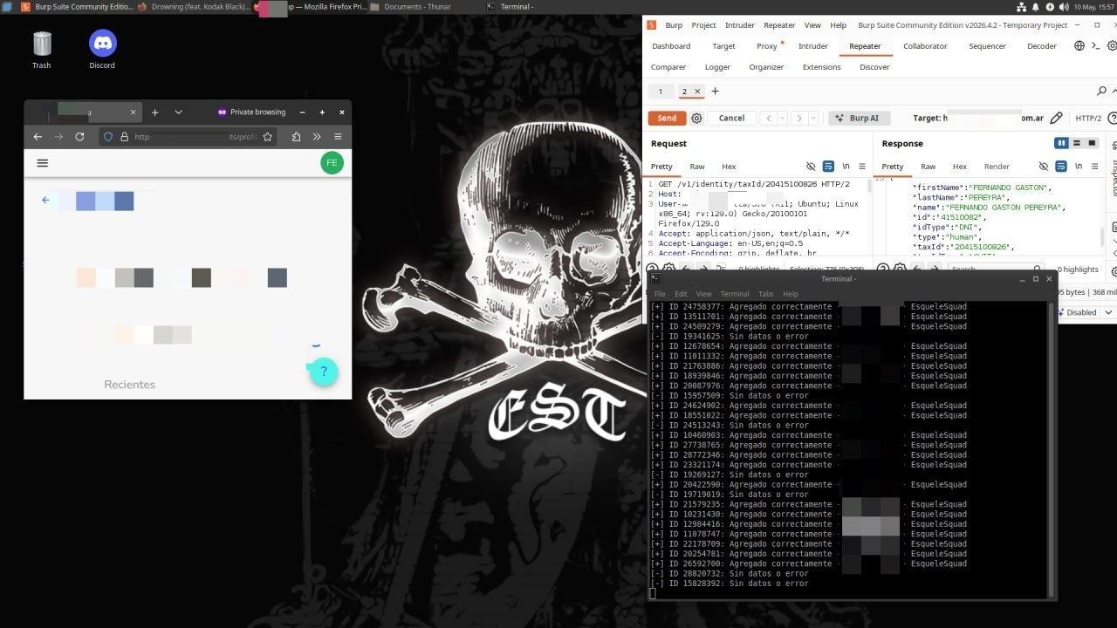Select Render tab in Response panel
Viewport: 1117px width, 628px height.
pyautogui.click(x=997, y=167)
